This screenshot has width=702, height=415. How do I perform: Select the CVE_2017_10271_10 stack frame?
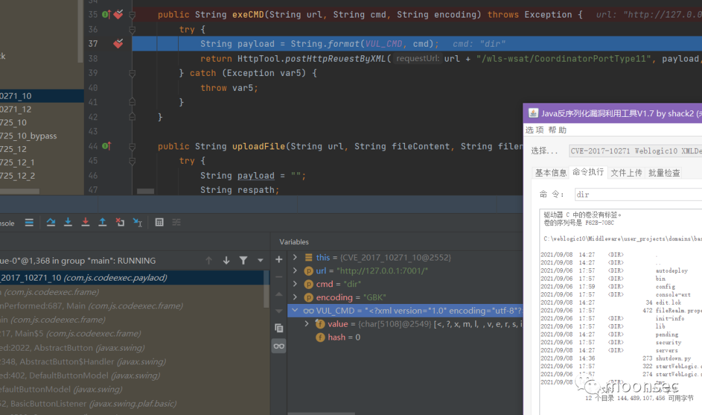[x=132, y=278]
